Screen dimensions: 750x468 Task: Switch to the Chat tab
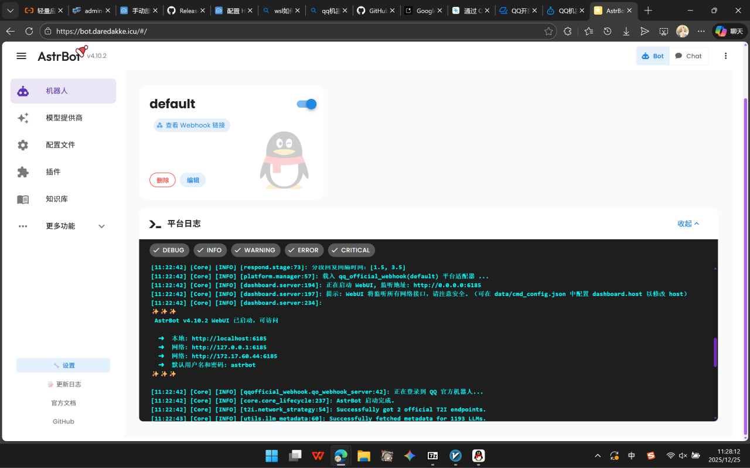(x=688, y=56)
